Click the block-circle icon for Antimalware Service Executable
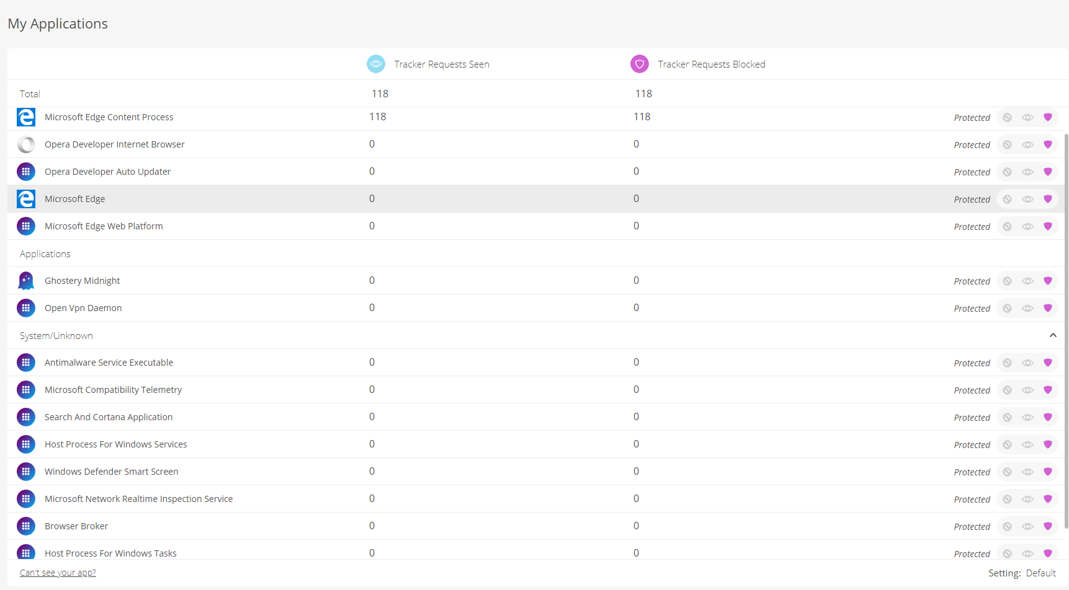The height and width of the screenshot is (590, 1069). [1007, 363]
